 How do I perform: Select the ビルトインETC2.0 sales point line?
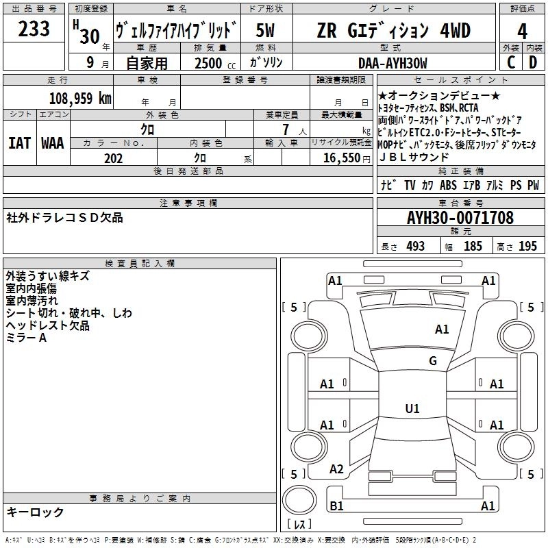pyautogui.click(x=449, y=132)
